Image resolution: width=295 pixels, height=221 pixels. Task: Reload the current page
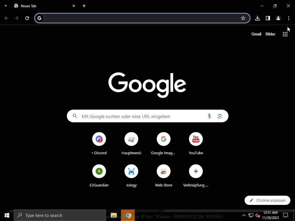pyautogui.click(x=27, y=18)
